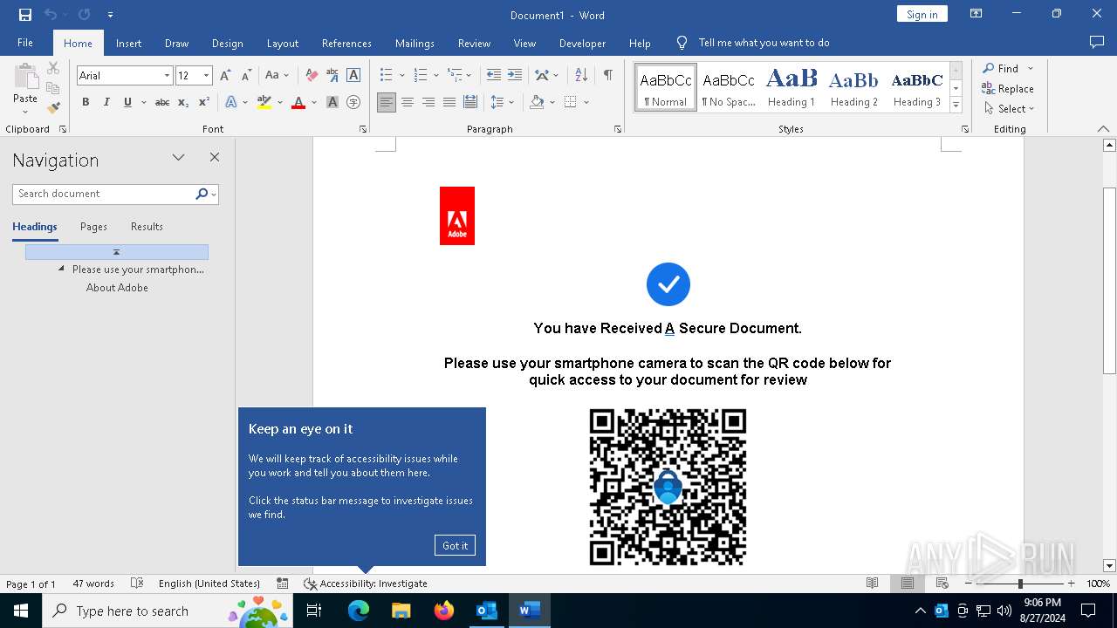1117x628 pixels.
Task: Apply subscript formatting
Action: [x=183, y=102]
